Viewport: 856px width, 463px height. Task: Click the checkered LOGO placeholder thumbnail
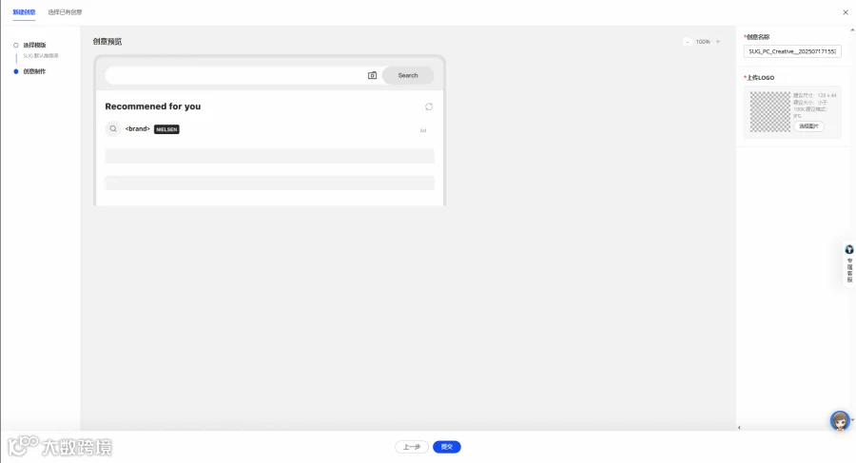[x=769, y=112]
